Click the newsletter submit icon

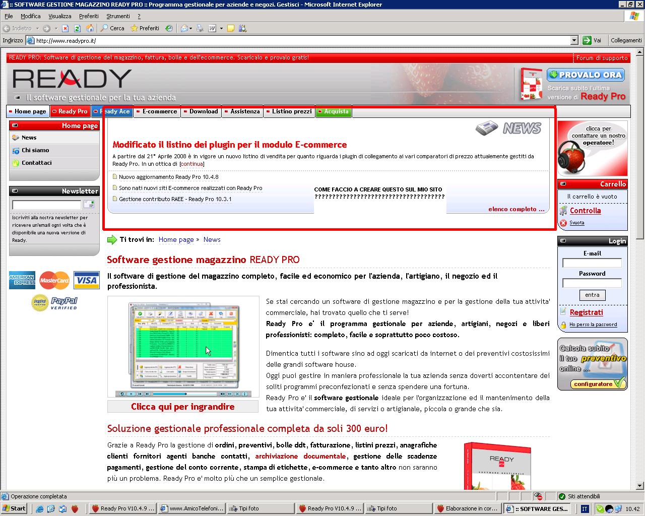pos(89,204)
